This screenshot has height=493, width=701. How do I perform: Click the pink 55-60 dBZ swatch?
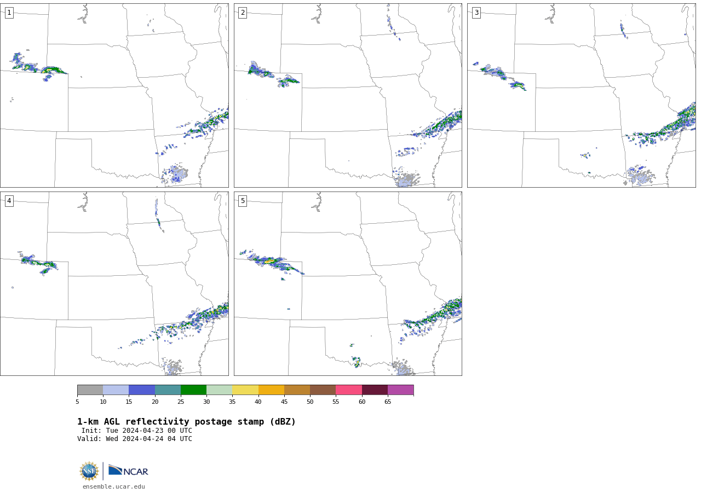coord(349,390)
